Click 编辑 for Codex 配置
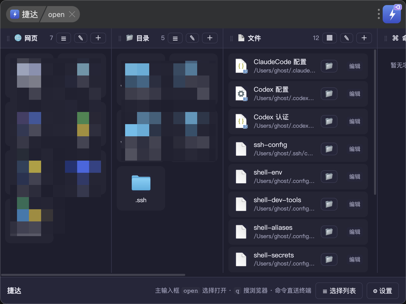 354,94
